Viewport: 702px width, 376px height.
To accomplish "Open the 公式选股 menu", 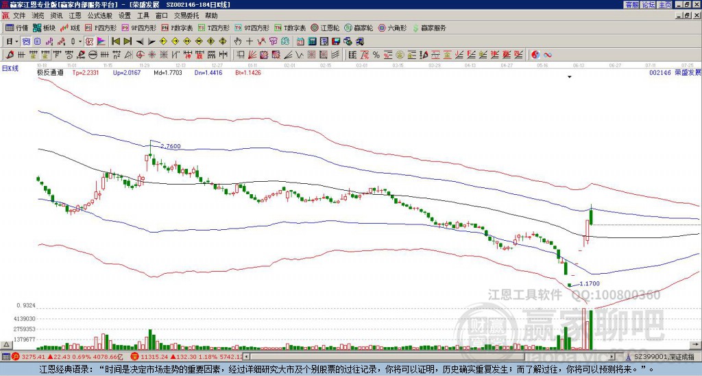I will pyautogui.click(x=100, y=16).
